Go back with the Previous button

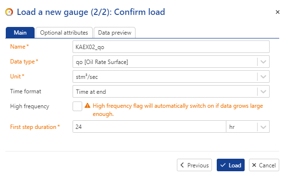click(x=194, y=165)
